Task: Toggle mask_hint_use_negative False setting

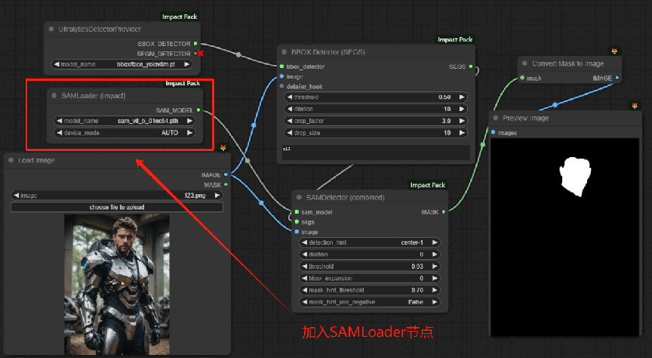Action: 369,302
